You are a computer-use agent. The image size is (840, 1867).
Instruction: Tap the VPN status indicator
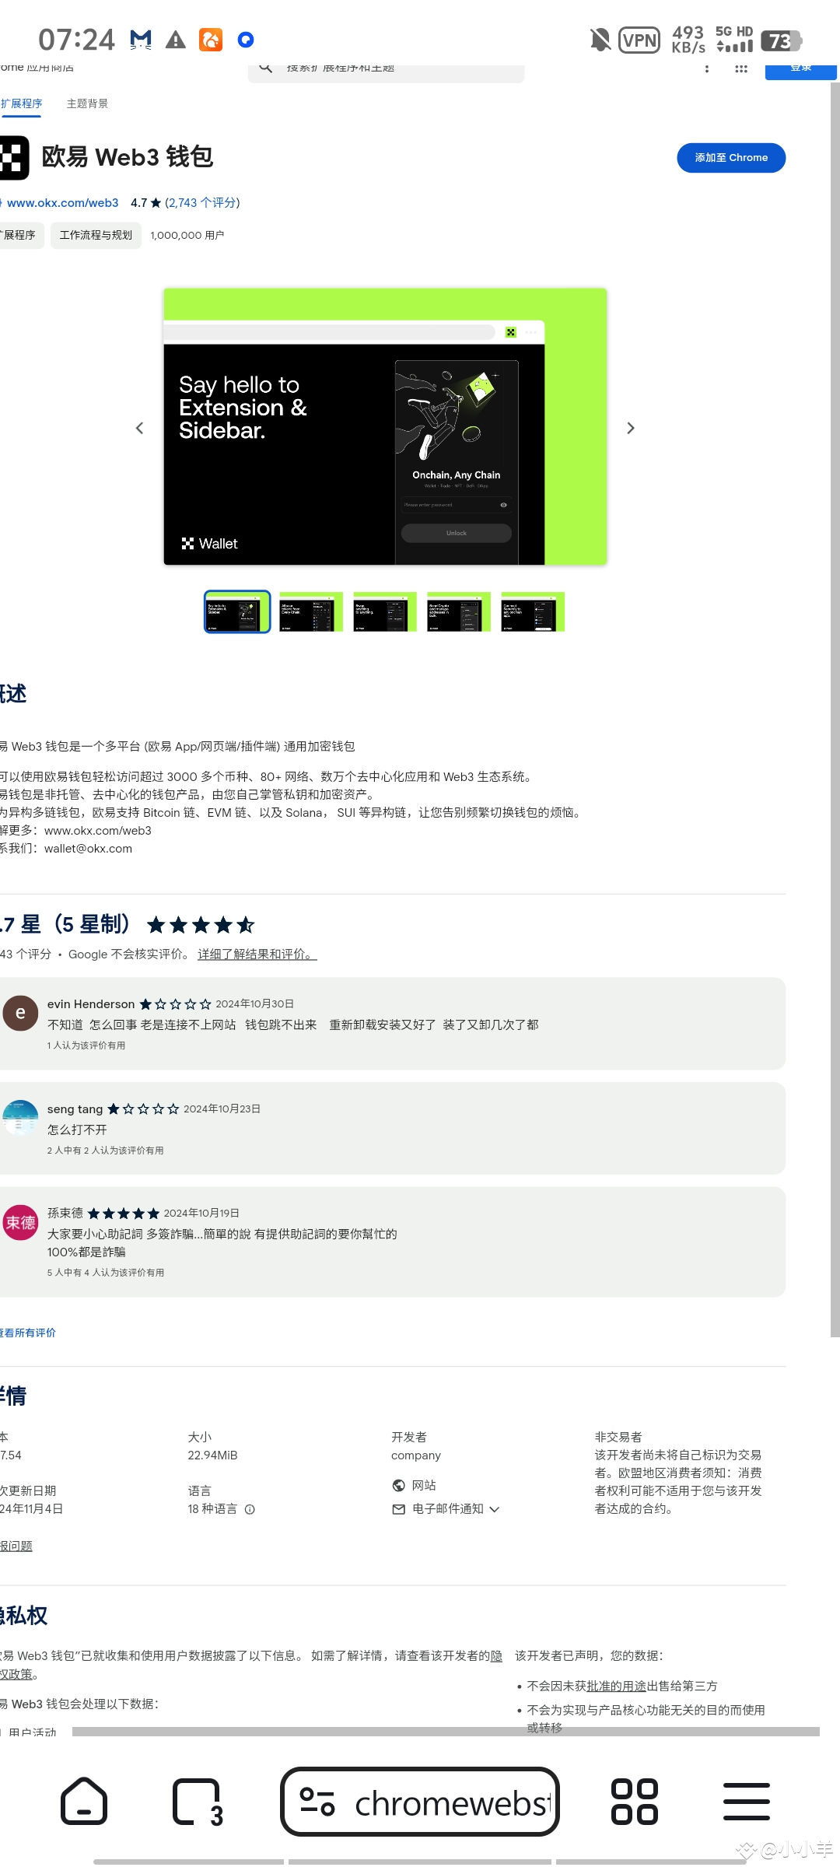pos(639,40)
